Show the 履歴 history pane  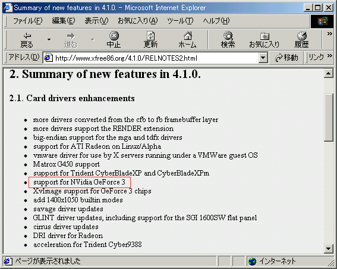pyautogui.click(x=301, y=40)
